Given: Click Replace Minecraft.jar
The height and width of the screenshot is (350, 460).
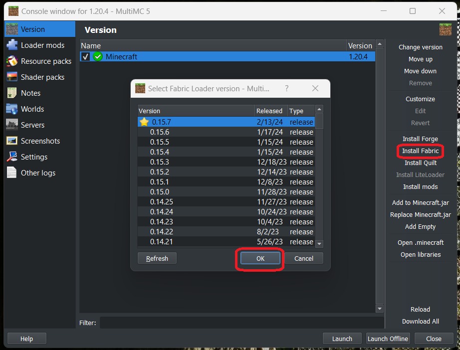Looking at the screenshot, I should click(421, 214).
